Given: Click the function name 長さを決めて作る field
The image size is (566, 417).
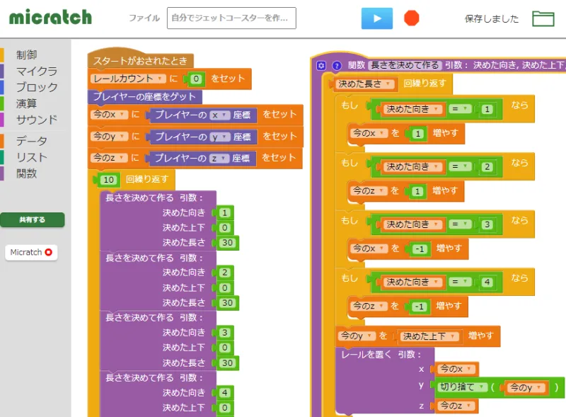Looking at the screenshot, I should point(405,65).
